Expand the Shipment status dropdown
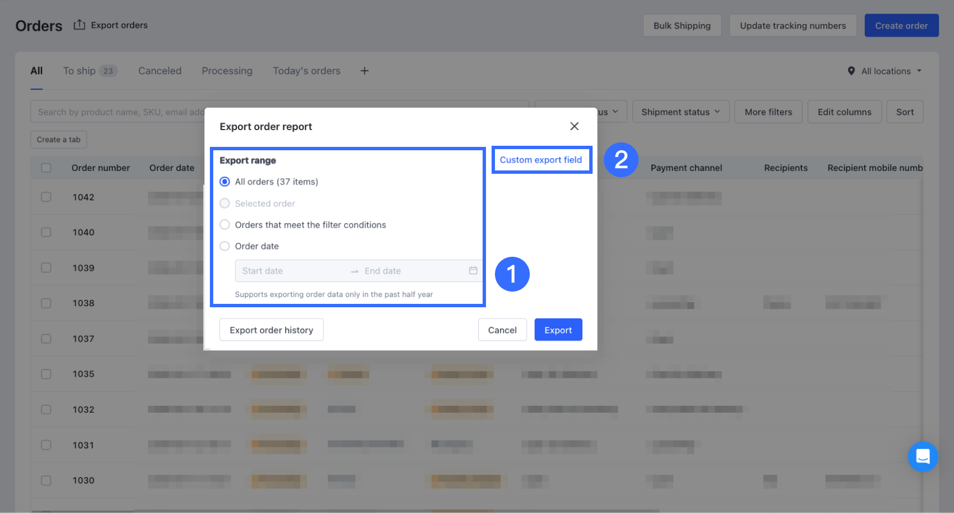This screenshot has height=513, width=954. [680, 112]
